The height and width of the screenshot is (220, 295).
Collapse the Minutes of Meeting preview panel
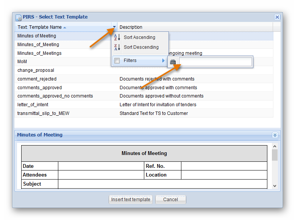click(275, 135)
